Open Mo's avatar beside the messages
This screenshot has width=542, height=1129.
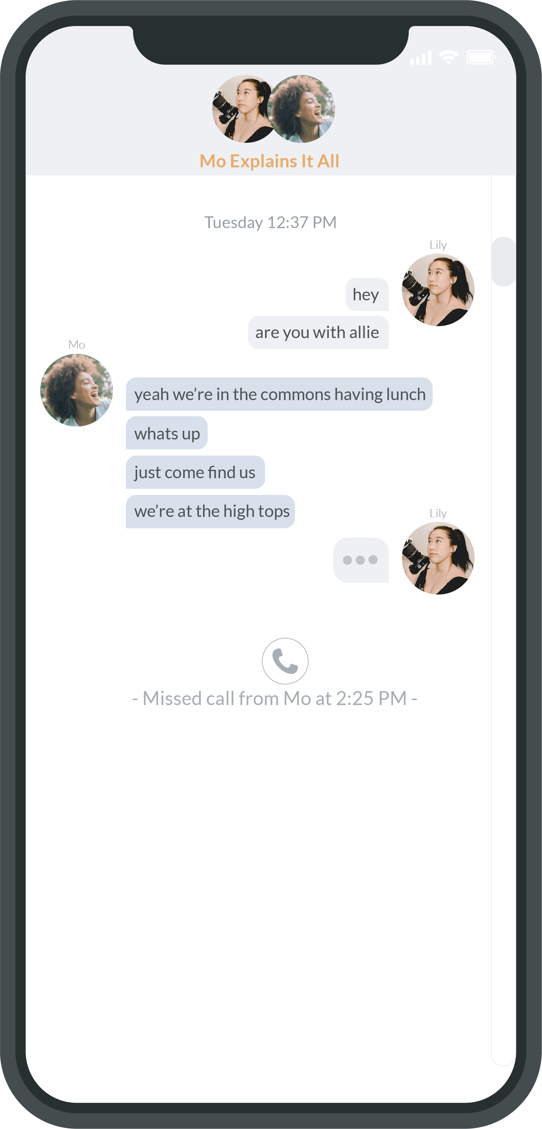[77, 390]
